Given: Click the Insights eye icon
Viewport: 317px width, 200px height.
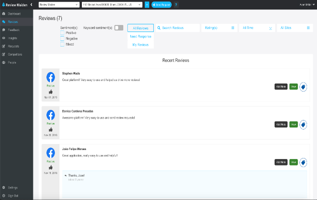Looking at the screenshot, I should point(3,38).
